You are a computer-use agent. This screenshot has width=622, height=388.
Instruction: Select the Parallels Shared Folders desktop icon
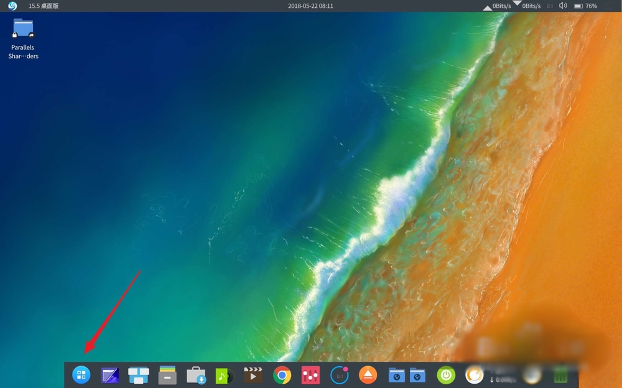click(x=23, y=38)
